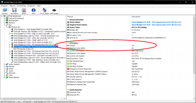Click the Maximum Payload Size Supported row
The image size is (196, 103).
130,82
